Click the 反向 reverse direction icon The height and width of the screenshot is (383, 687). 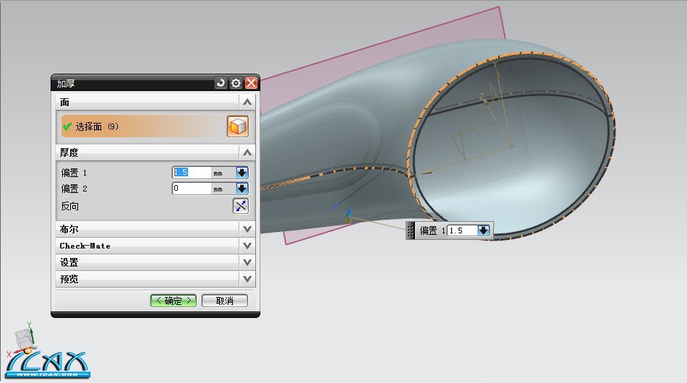click(x=241, y=206)
